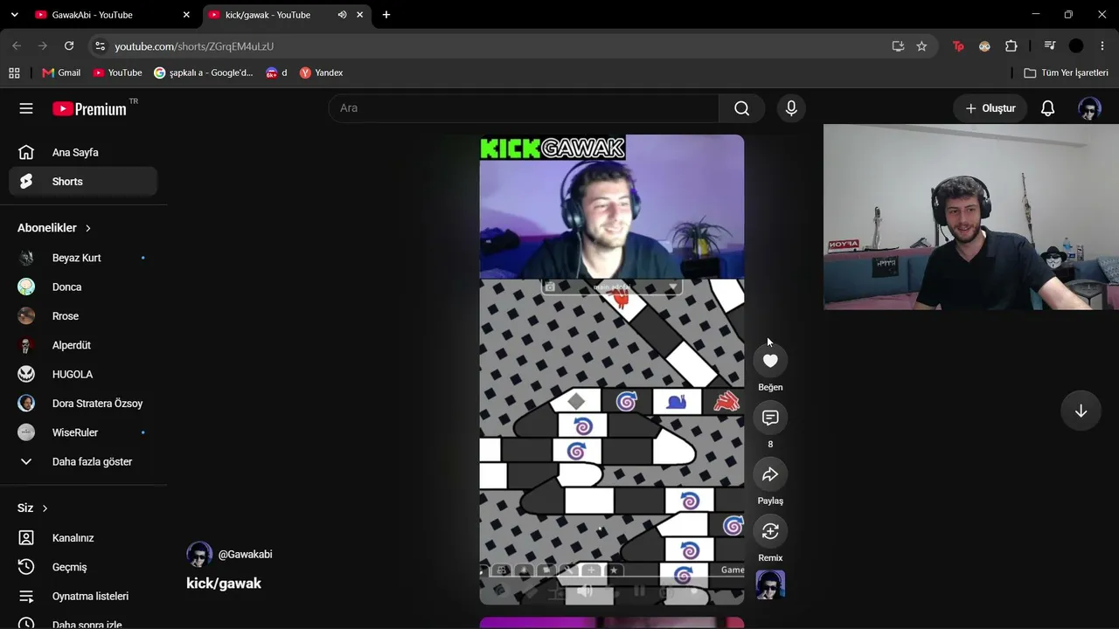Open Geçmiş watch history
This screenshot has width=1119, height=629.
83,567
